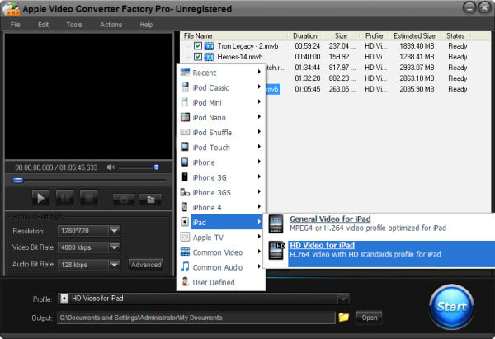Click the playback seek bar handle

click(x=17, y=181)
